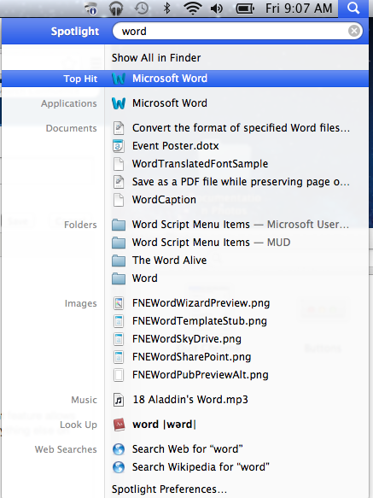Screen dimensions: 373x498
Task: Click the FNEWordWizardPreview.png thumbnail icon
Action: click(x=119, y=303)
